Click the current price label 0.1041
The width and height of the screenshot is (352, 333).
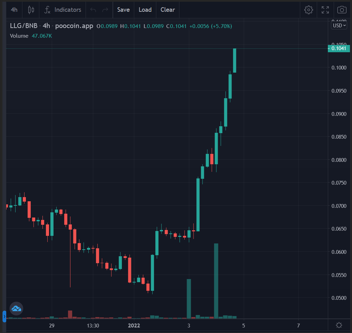(x=339, y=48)
